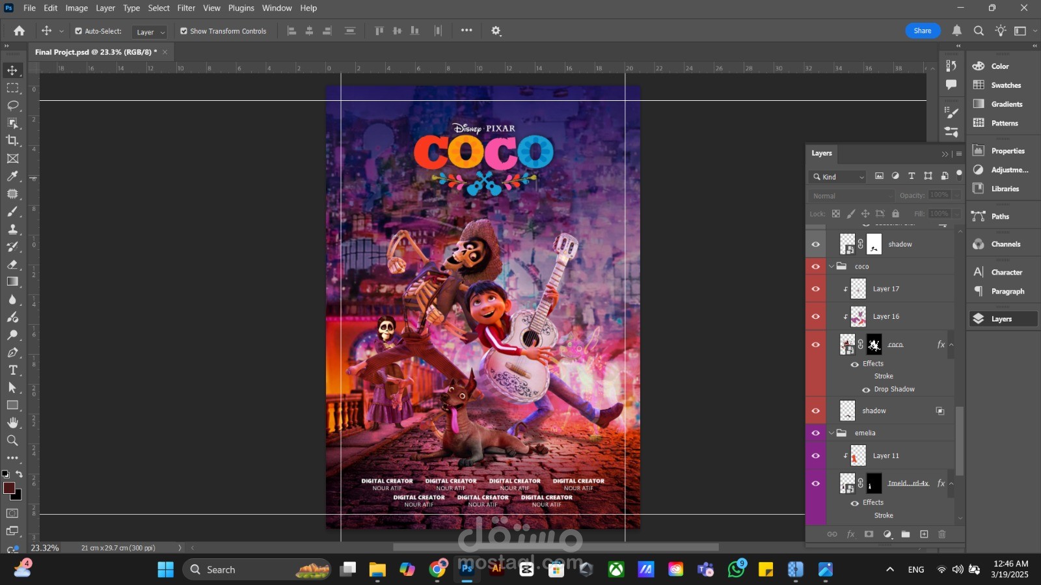1041x585 pixels.
Task: Collapse the emelia group
Action: (831, 433)
